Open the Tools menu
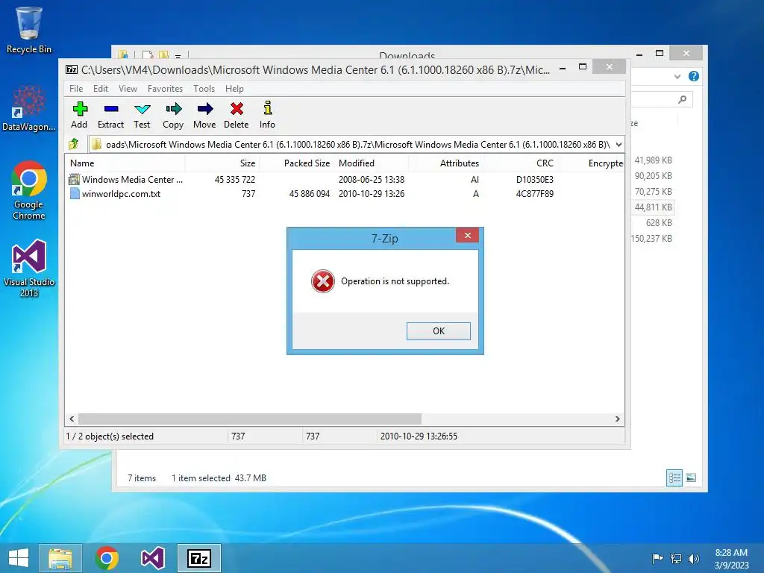764x573 pixels. click(204, 89)
